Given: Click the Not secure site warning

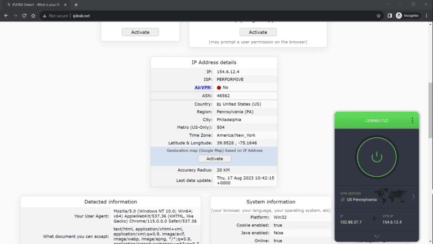Looking at the screenshot, I should point(56,15).
